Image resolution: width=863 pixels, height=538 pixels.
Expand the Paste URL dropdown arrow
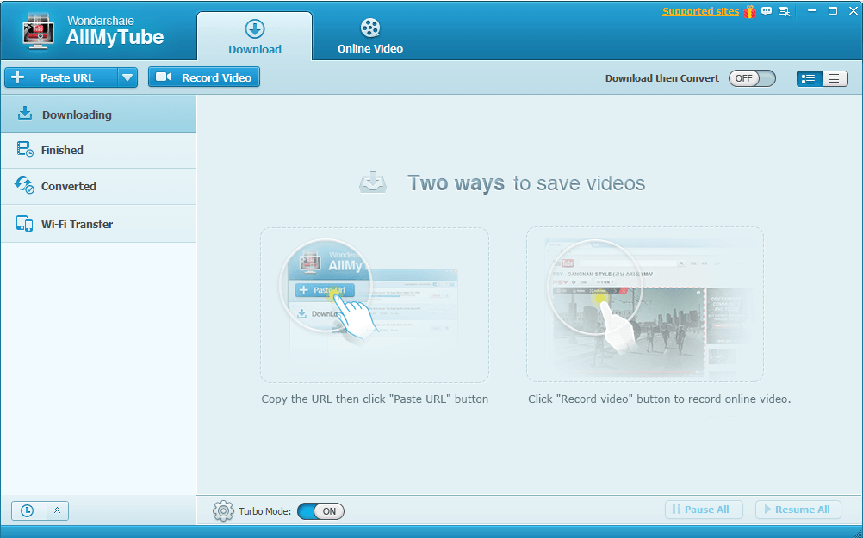click(127, 77)
